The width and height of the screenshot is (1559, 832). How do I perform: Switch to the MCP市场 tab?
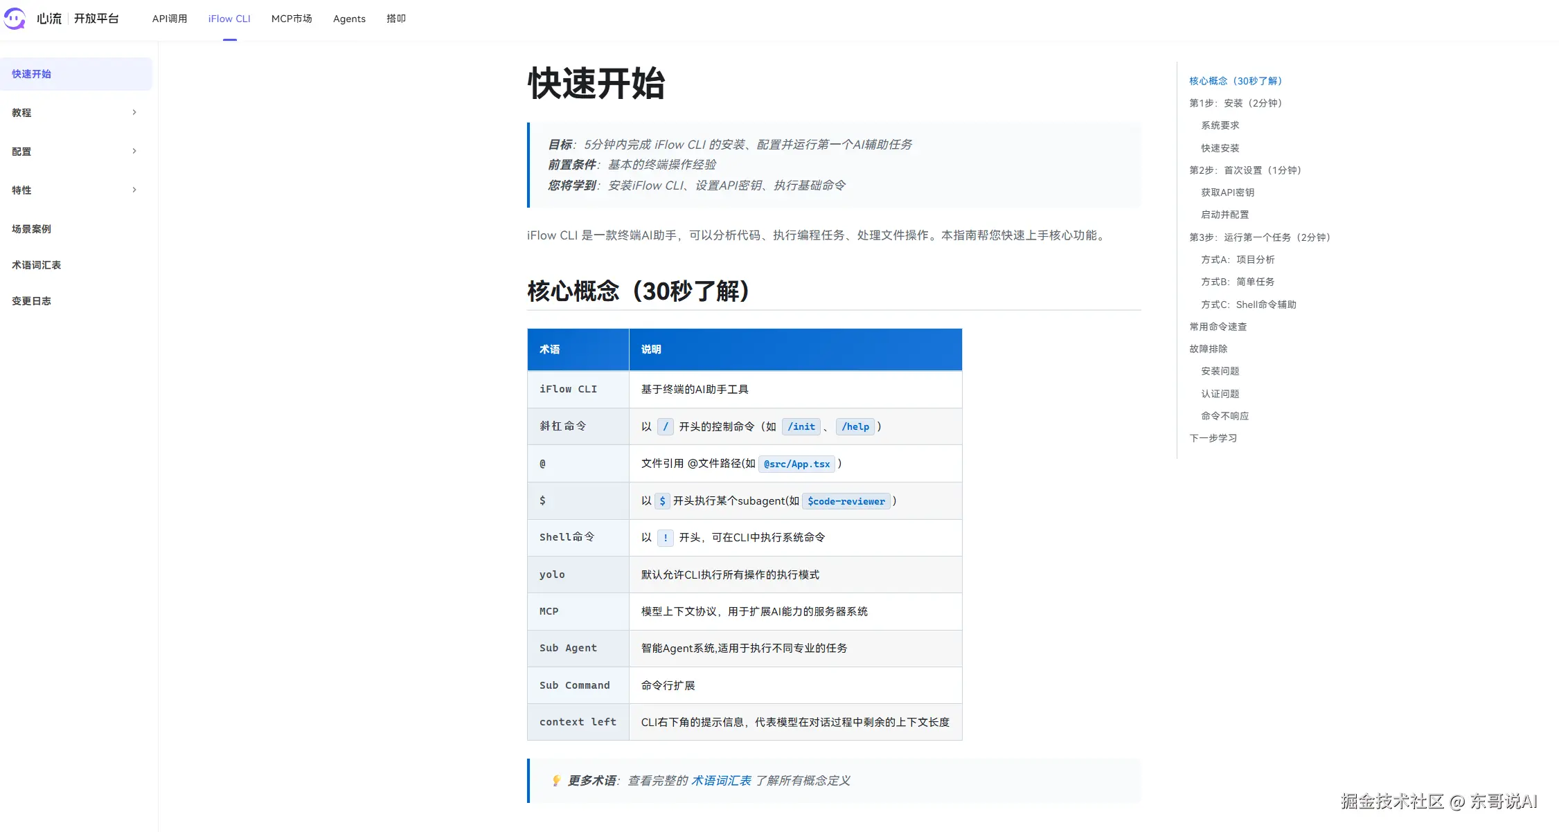(292, 19)
